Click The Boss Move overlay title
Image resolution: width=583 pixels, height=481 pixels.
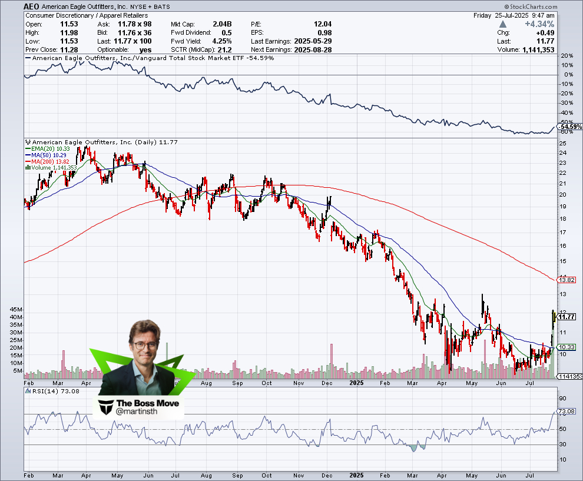pyautogui.click(x=147, y=403)
